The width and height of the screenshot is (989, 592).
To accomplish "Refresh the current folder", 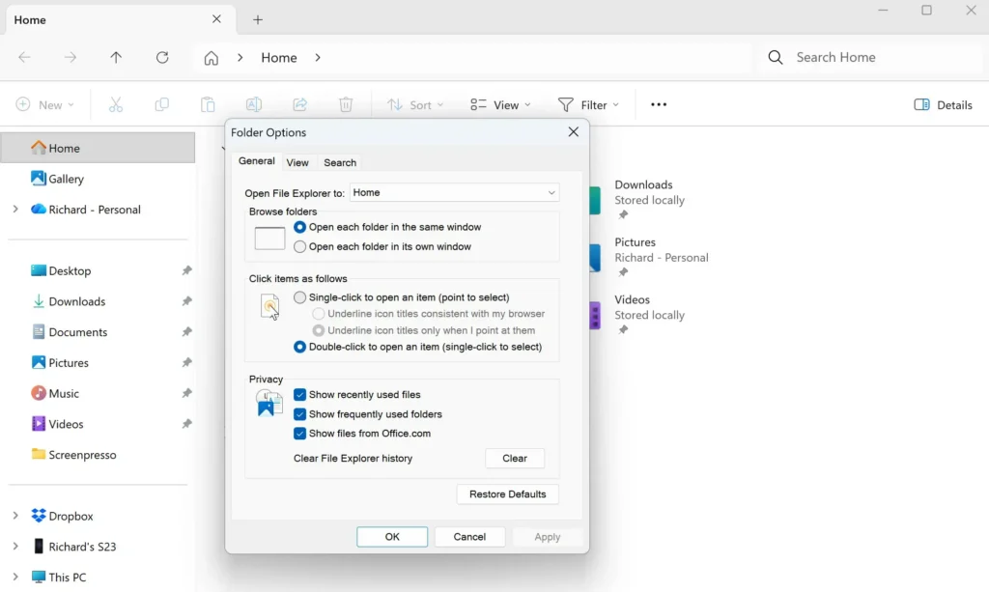I will pos(162,57).
